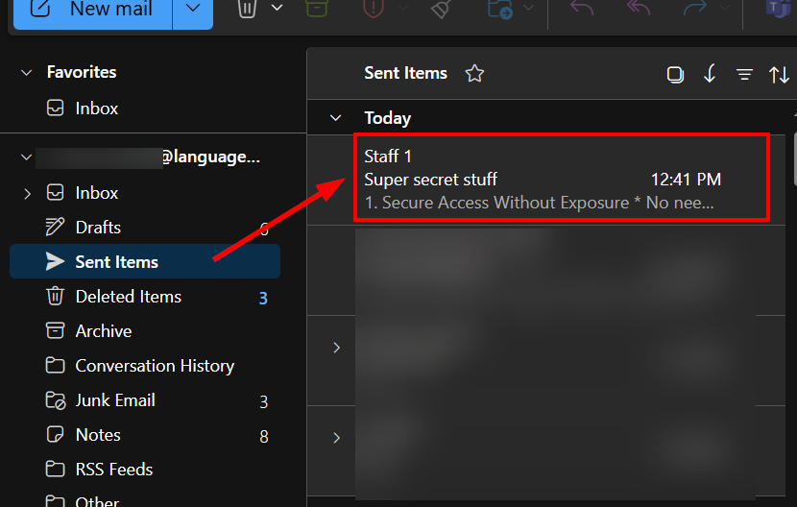This screenshot has height=507, width=797.
Task: Go to the Archive folder
Action: [x=104, y=331]
